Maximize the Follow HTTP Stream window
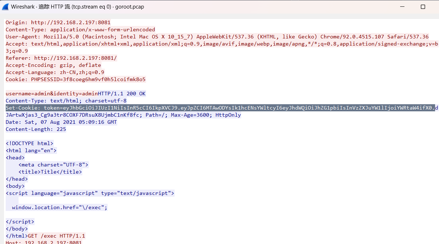 423,7
